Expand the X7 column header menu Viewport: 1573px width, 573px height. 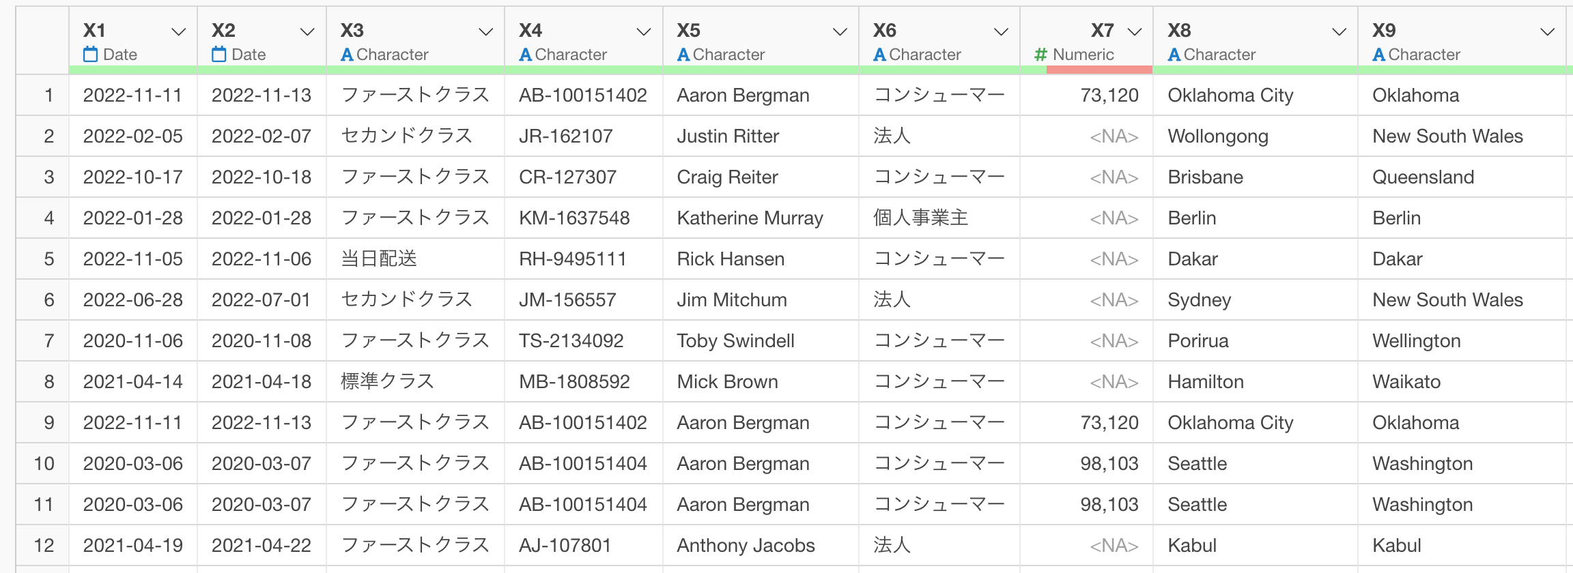pyautogui.click(x=1135, y=31)
